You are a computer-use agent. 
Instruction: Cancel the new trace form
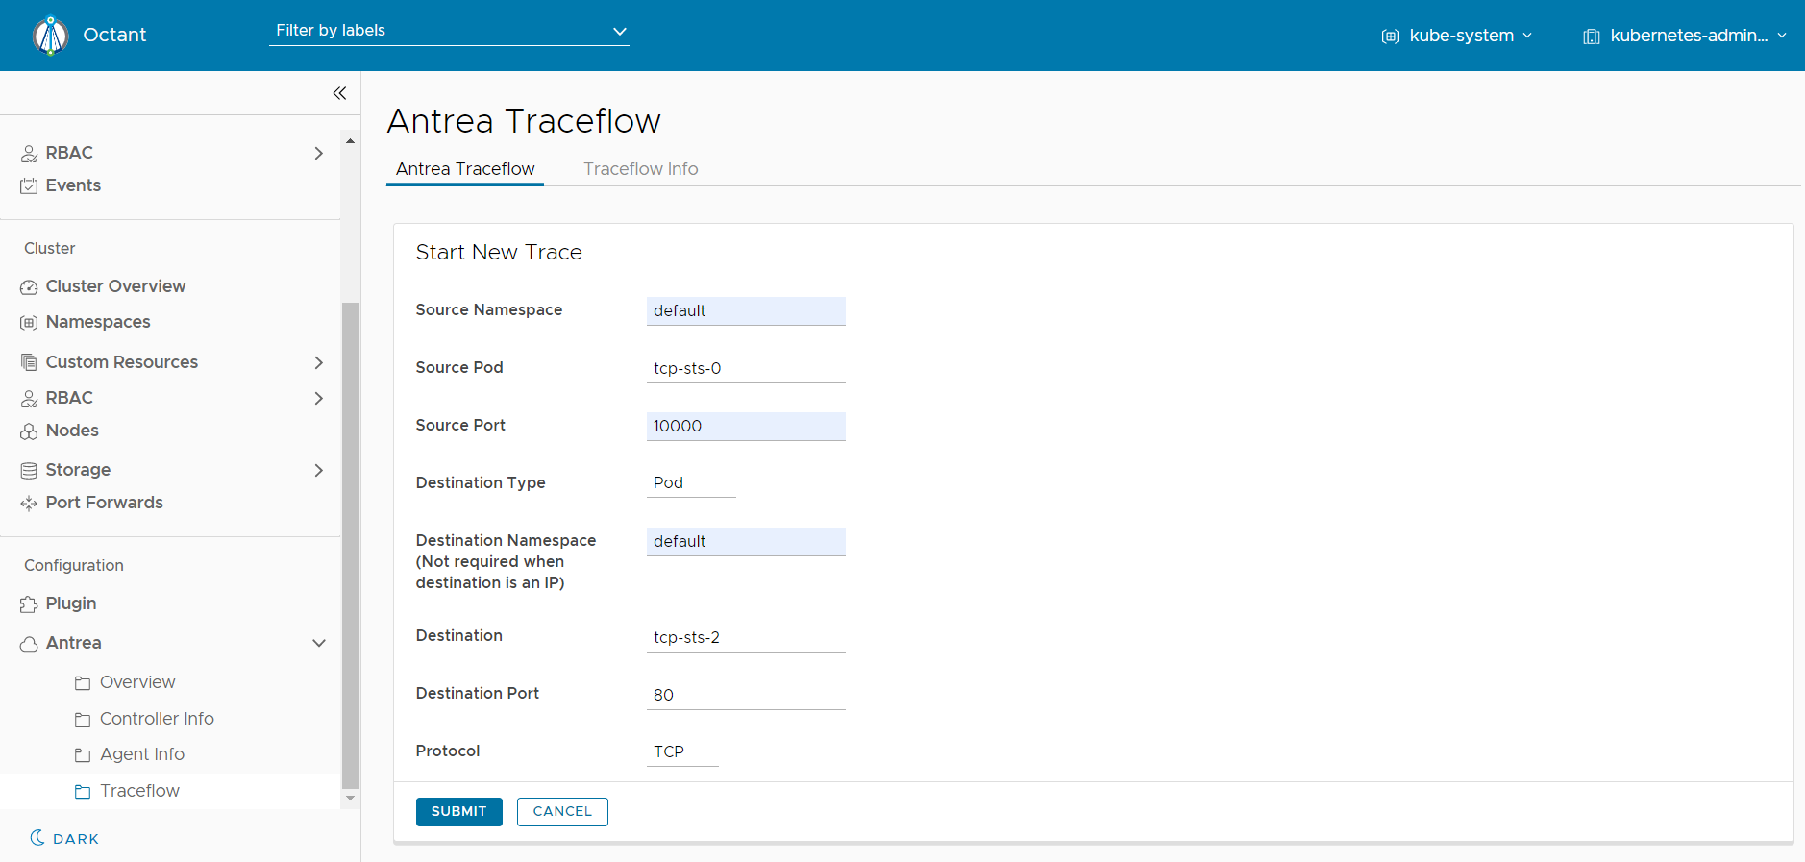(562, 812)
